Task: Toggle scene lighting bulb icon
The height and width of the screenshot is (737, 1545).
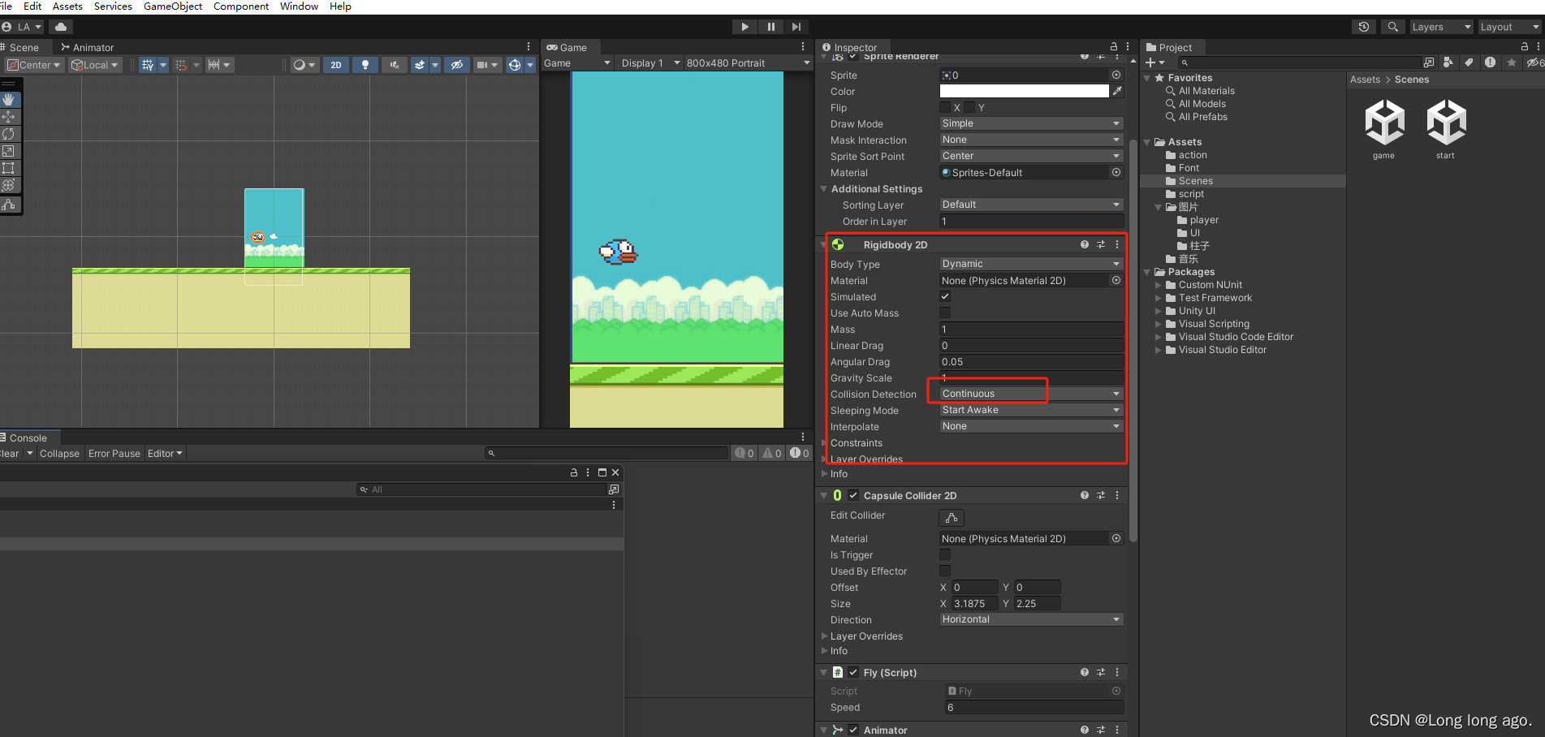Action: click(x=365, y=65)
